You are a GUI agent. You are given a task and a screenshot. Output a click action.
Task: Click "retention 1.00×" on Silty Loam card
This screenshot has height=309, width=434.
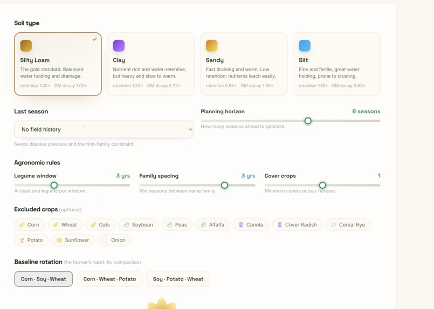[x=35, y=86]
